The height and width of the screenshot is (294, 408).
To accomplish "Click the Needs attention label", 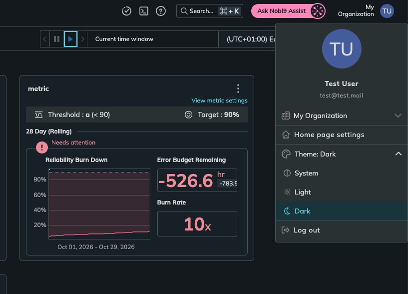I will (x=73, y=142).
